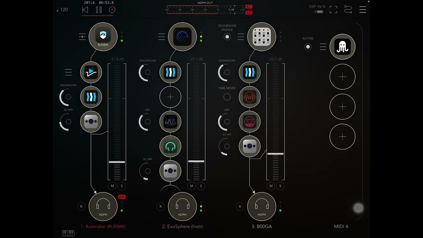Toggle the Sequencer Enable switch
This screenshot has height=238, width=423.
click(x=227, y=37)
